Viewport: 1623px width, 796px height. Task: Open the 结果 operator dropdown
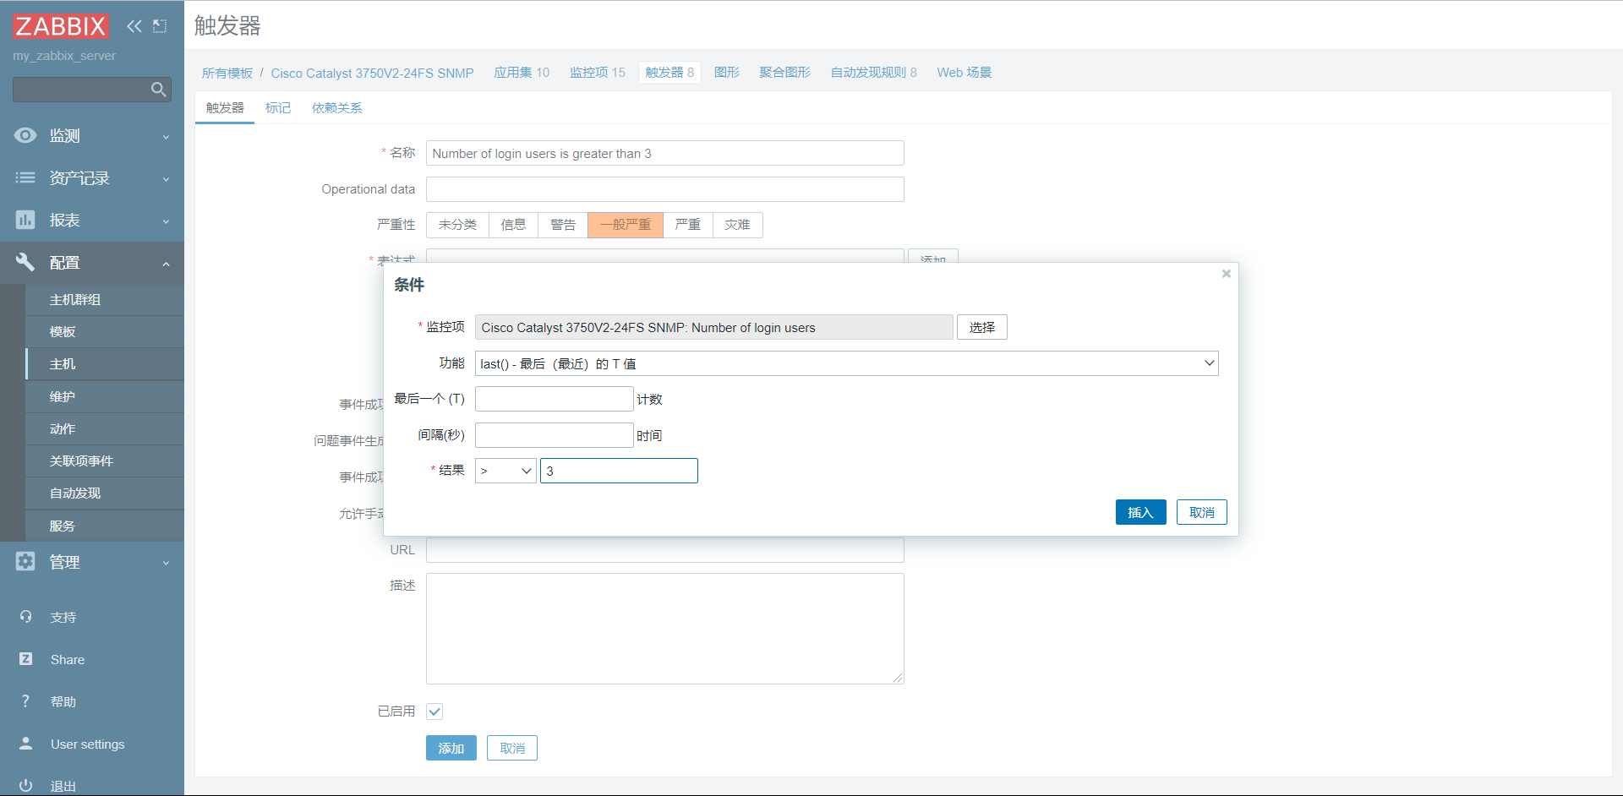tap(505, 471)
